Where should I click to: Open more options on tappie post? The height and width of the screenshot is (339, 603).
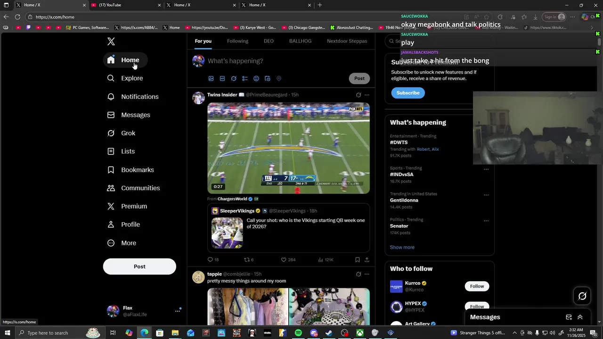(367, 274)
